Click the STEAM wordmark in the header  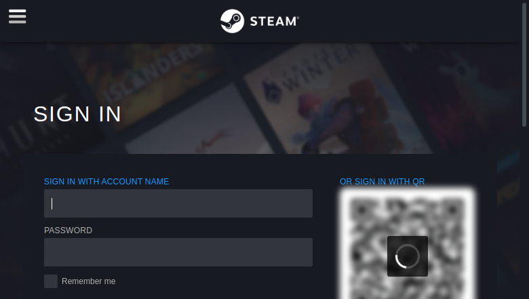[274, 21]
